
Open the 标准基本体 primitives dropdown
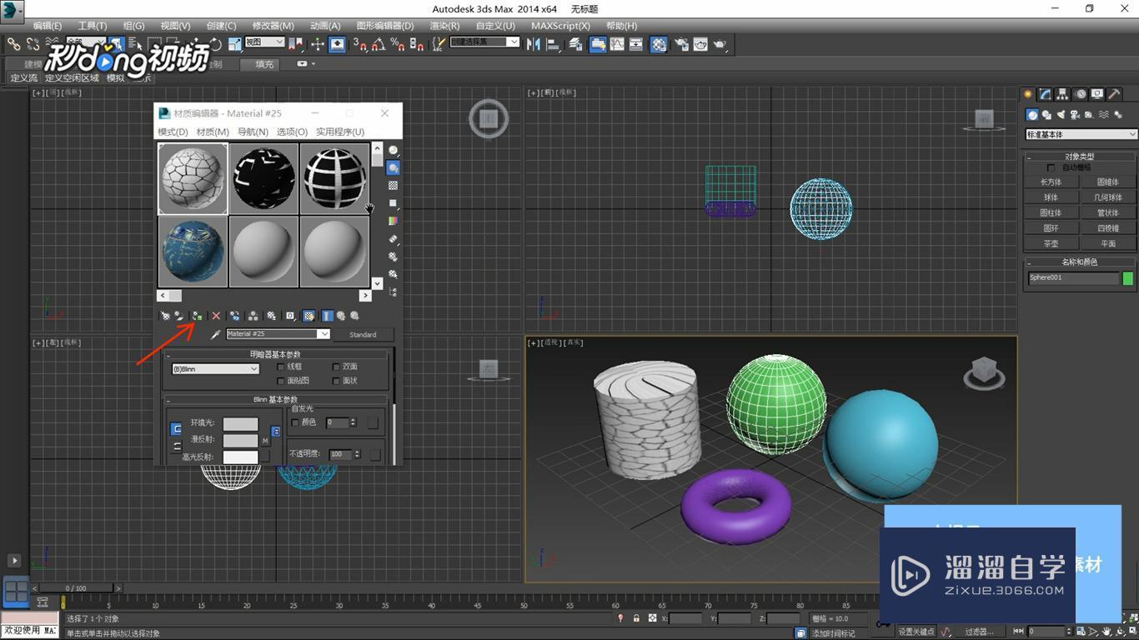coord(1080,133)
